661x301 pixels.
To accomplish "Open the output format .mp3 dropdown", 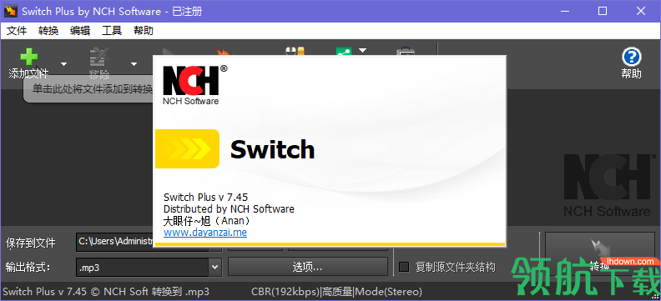I will coord(215,267).
